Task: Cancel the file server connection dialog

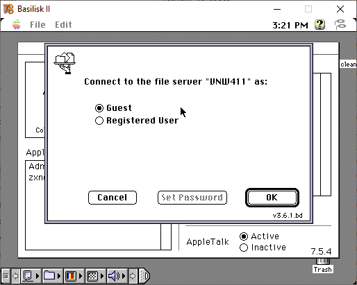Action: point(113,198)
